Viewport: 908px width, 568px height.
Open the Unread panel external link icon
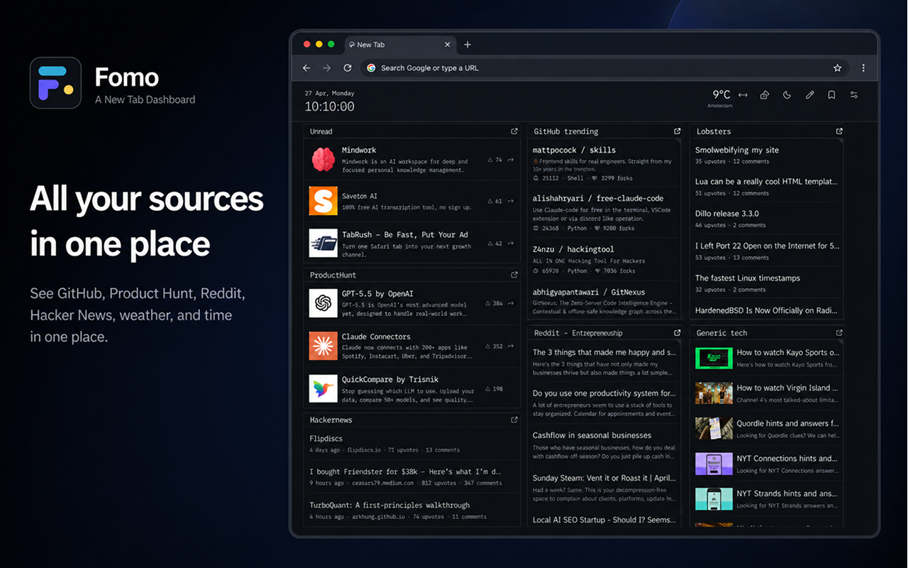(x=514, y=131)
